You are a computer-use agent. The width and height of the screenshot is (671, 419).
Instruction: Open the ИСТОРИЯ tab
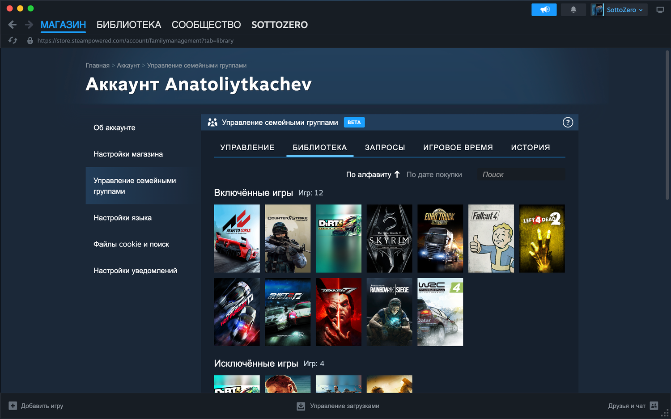531,148
